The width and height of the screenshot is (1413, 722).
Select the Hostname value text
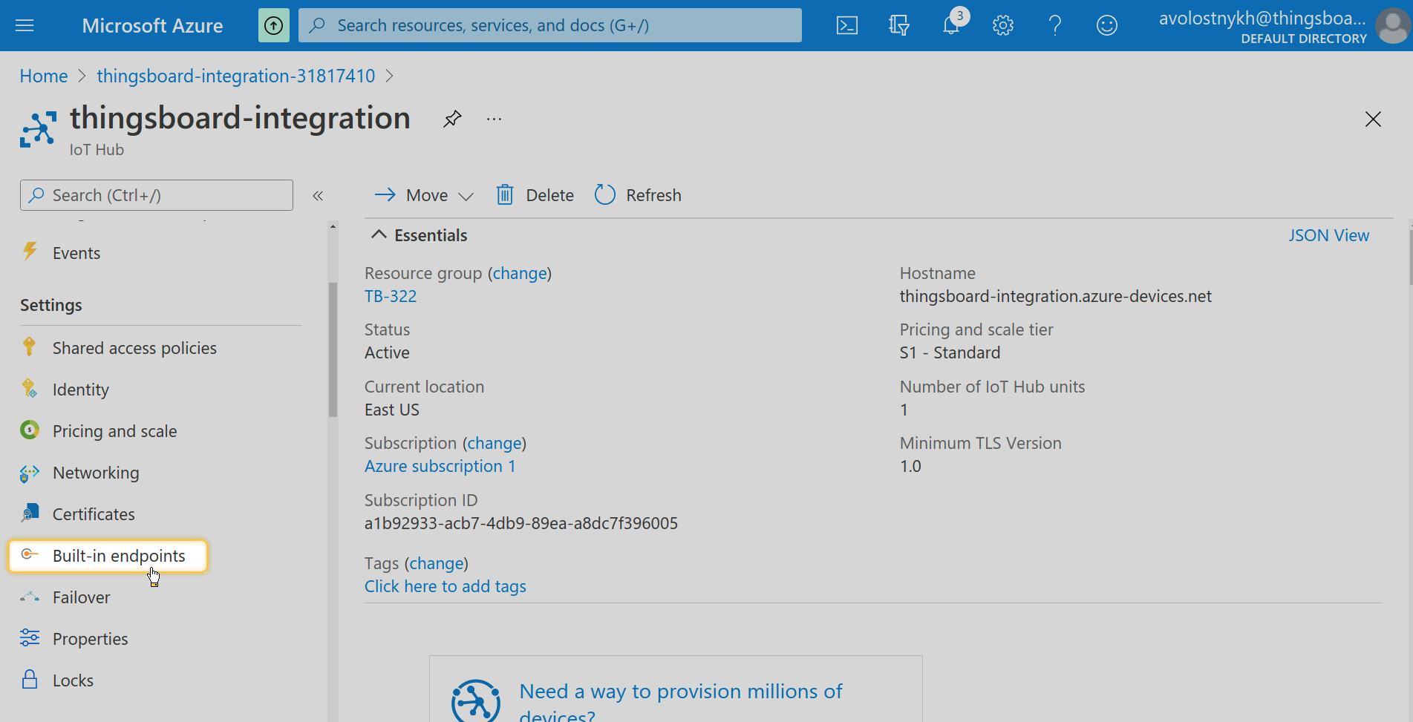1055,296
